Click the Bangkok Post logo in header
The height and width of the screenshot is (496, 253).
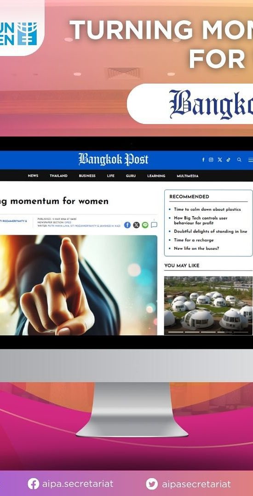tap(113, 159)
